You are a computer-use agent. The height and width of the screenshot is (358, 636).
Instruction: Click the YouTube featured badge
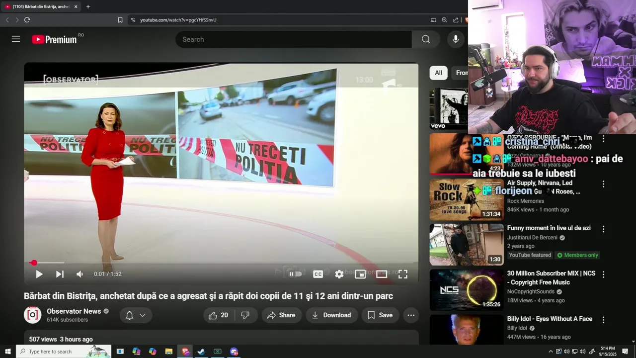530,255
